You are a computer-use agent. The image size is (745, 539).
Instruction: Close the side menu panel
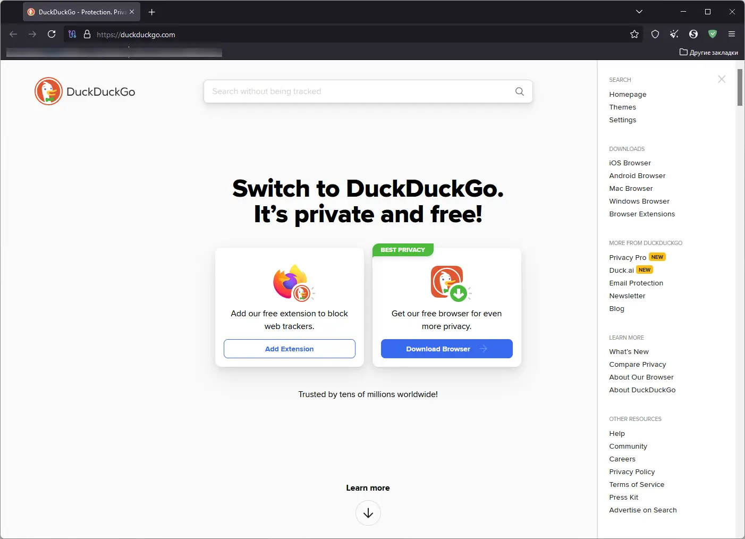(722, 79)
